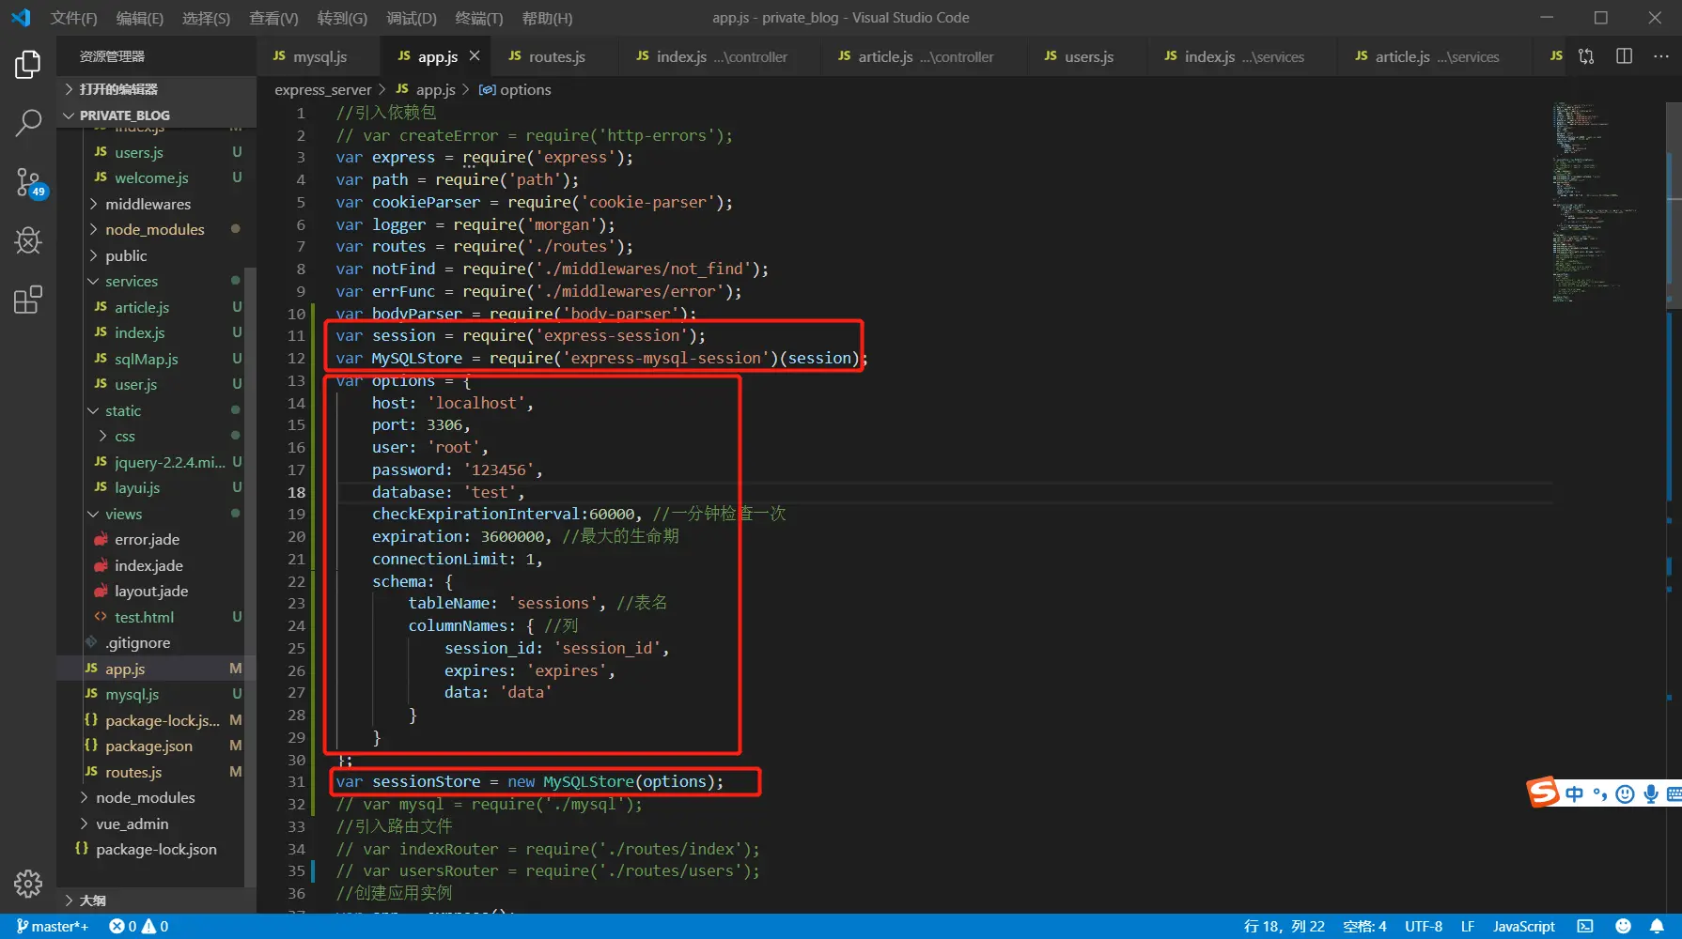Click the Sogou microphone voice input icon

point(1651,794)
